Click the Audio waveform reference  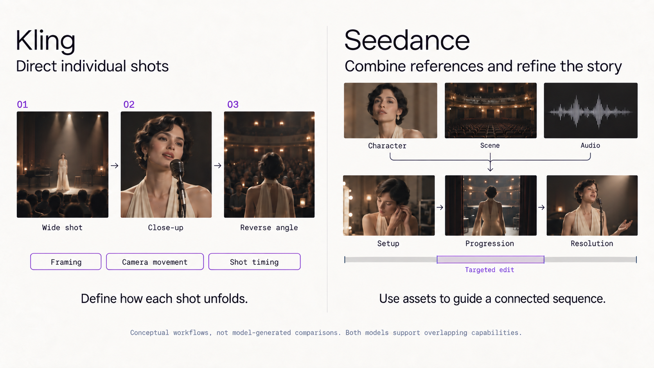click(x=591, y=110)
